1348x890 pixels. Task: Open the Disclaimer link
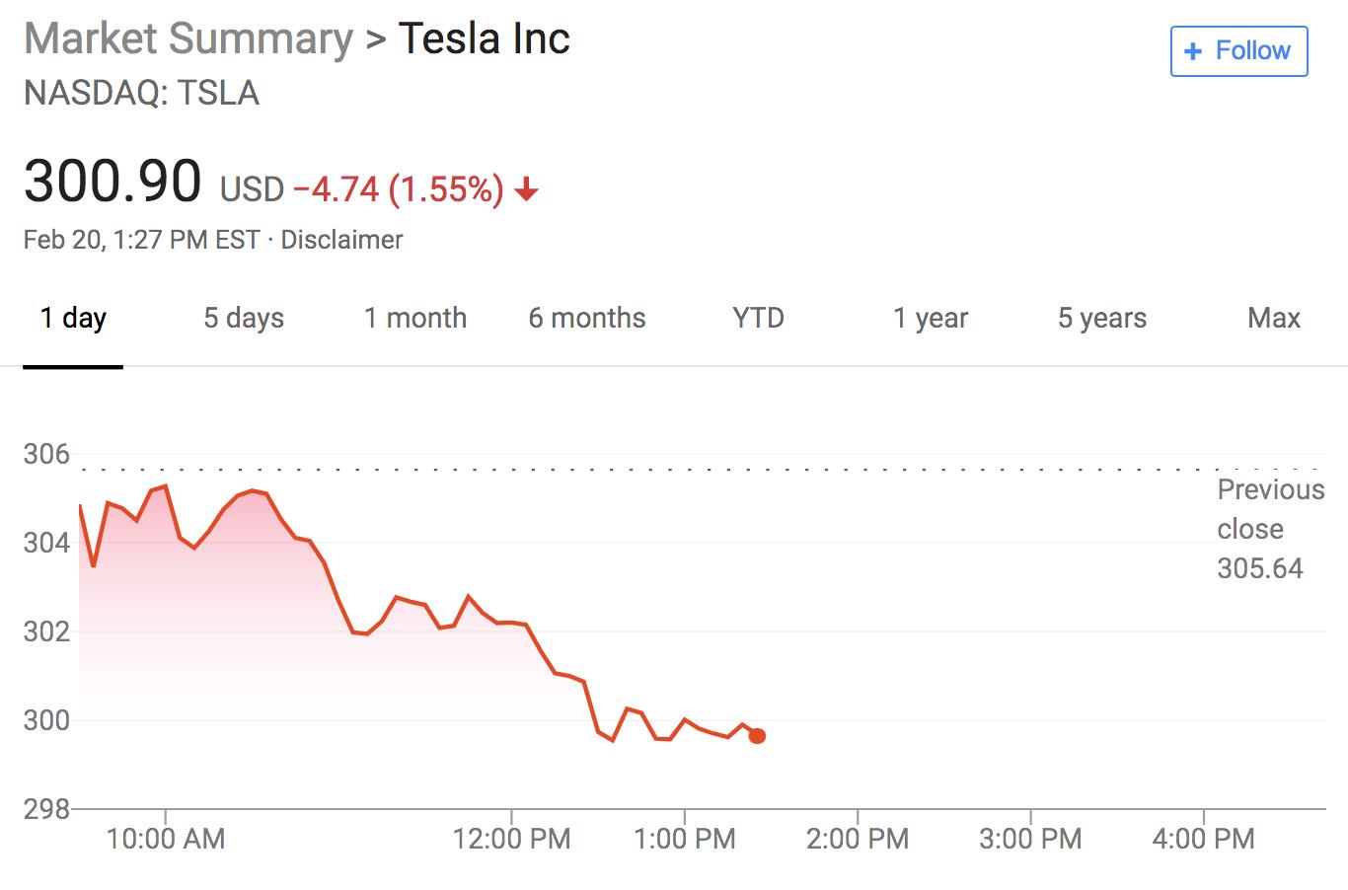click(341, 240)
